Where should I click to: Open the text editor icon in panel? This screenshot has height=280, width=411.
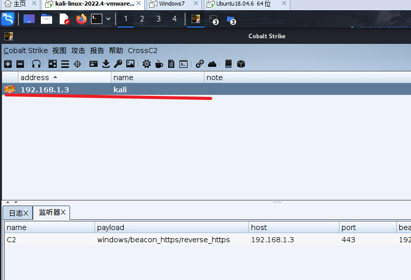64,19
